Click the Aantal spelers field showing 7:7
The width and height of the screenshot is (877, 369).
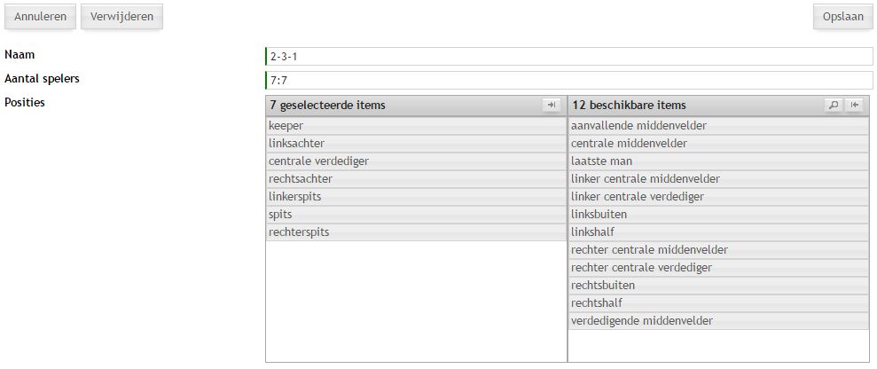568,81
